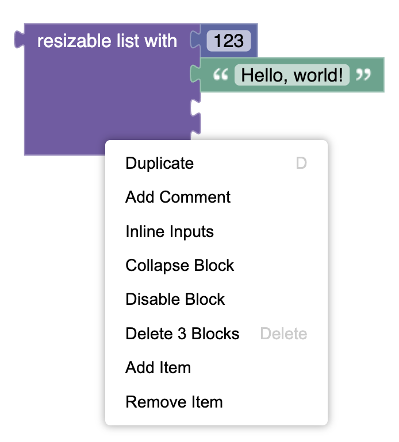Image resolution: width=399 pixels, height=442 pixels.
Task: Click the resizable list with label
Action: pyautogui.click(x=107, y=41)
